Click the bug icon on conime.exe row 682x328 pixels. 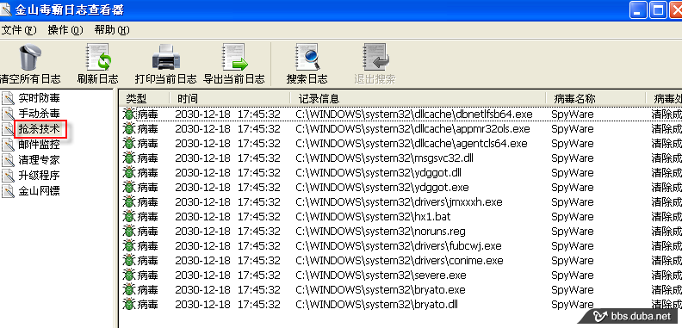[x=129, y=261]
